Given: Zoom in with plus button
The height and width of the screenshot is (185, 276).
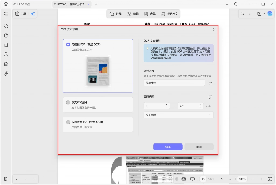Looking at the screenshot, I should point(261,179).
